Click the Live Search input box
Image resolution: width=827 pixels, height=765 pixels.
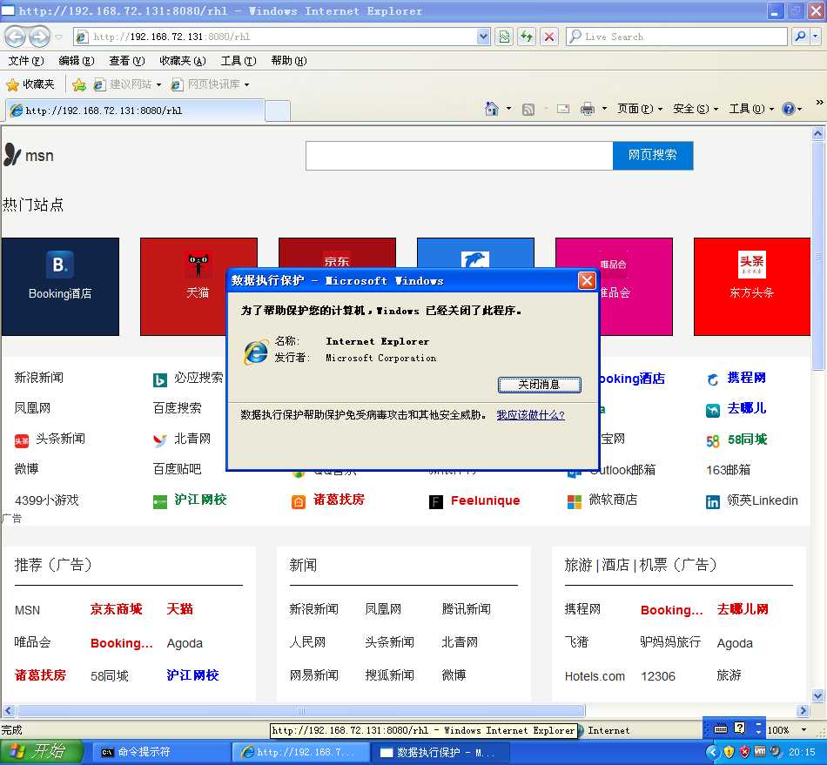click(x=677, y=37)
